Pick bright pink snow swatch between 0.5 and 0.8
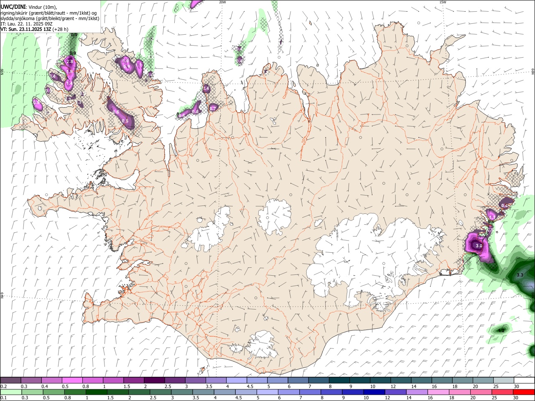 tap(72, 381)
